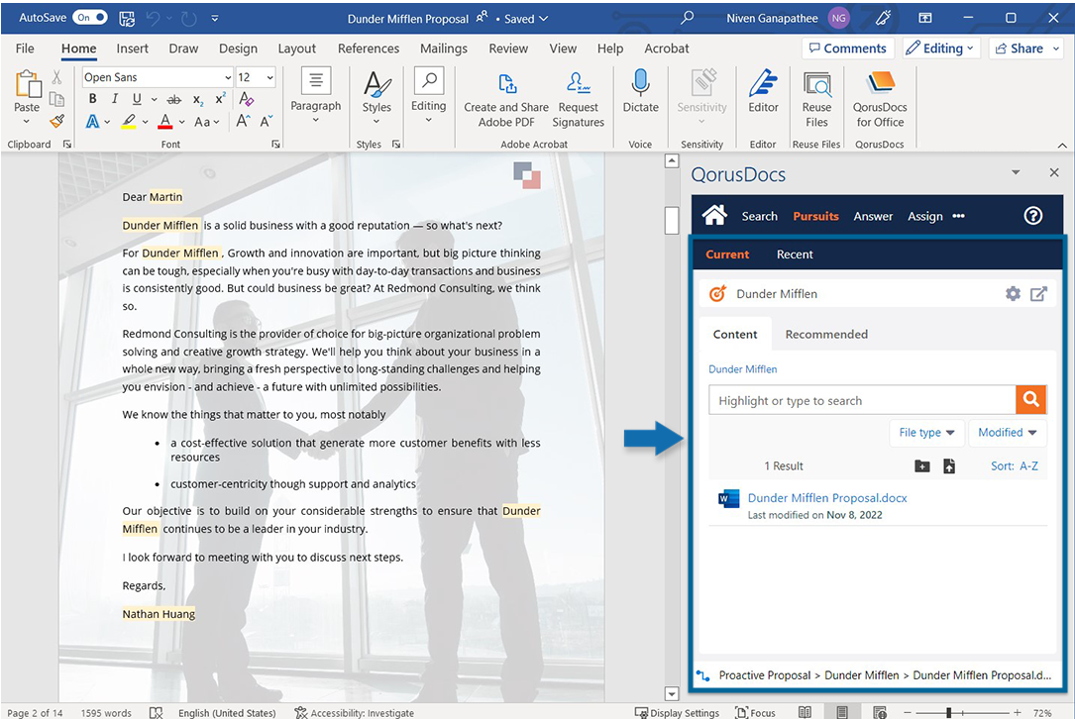Viewport: 1075px width, 719px height.
Task: Click the Display Settings status bar item
Action: (677, 713)
